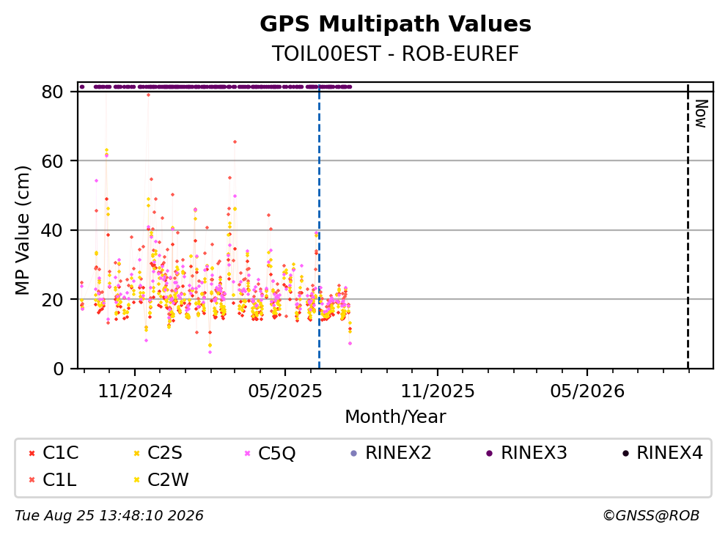This screenshot has width=728, height=538.
Task: Click the RINEX2 legend dot
Action: 354,453
